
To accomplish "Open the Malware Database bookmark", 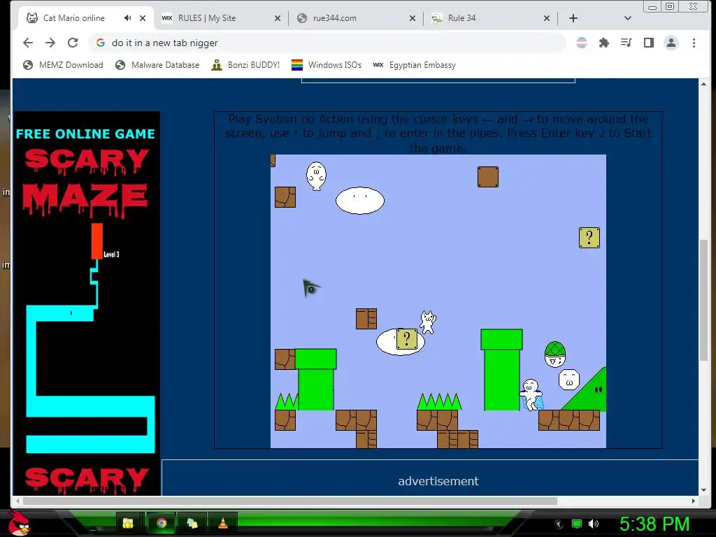I will (x=157, y=65).
